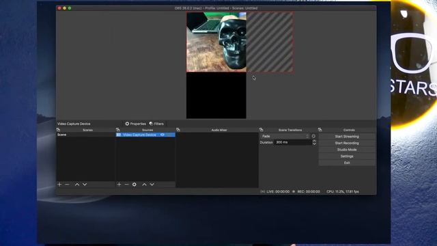Open transition properties gear next to Fade
This screenshot has height=246, width=437.
pos(313,136)
